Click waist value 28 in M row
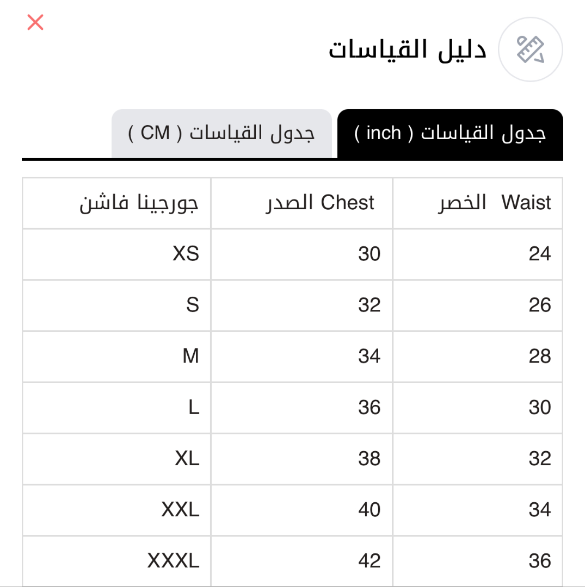 pos(539,356)
